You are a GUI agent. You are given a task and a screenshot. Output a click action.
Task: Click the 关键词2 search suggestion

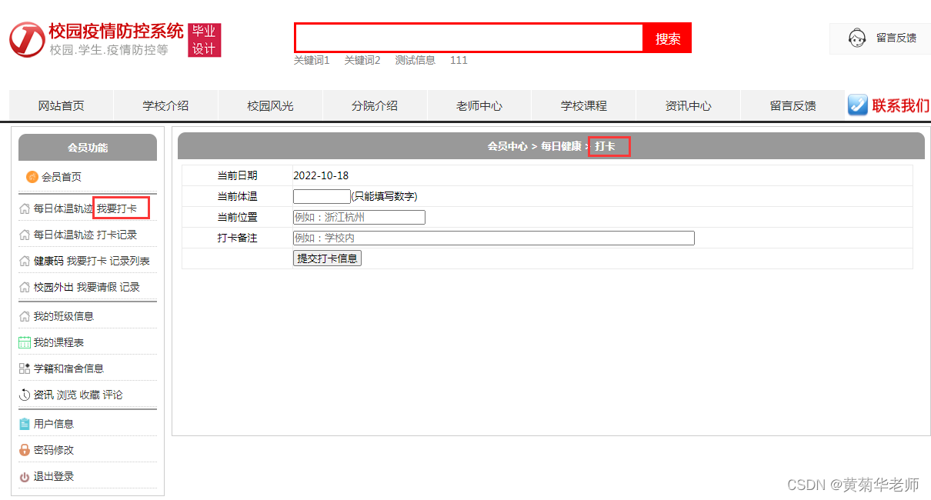point(362,60)
